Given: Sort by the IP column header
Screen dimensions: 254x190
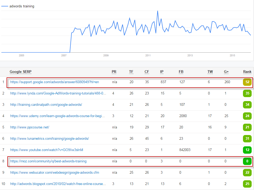Looking at the screenshot, I should [162, 72].
